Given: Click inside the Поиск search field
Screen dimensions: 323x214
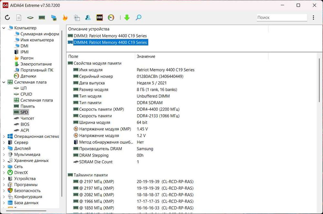Looking at the screenshot, I should point(282,17).
